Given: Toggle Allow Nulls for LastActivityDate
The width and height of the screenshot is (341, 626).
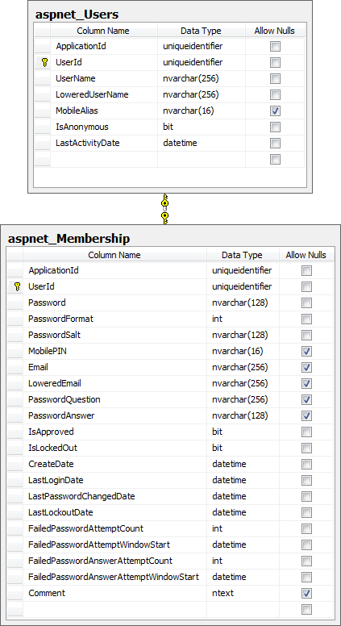Looking at the screenshot, I should tap(275, 144).
